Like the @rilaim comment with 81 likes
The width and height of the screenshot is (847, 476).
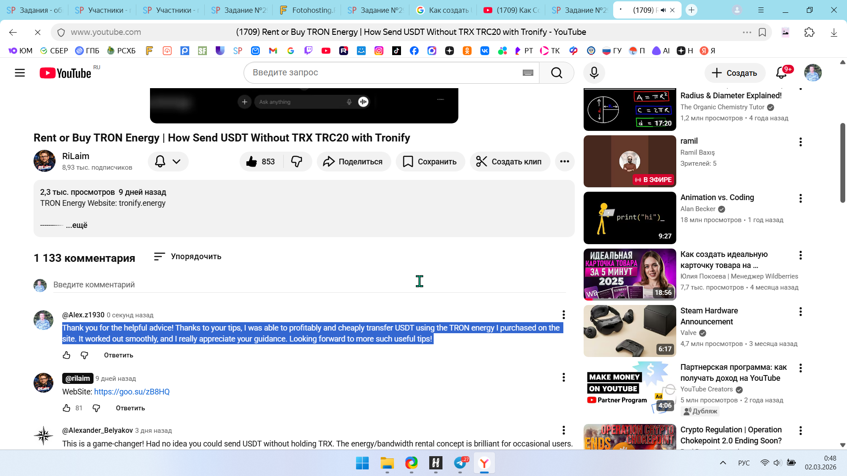coord(67,408)
